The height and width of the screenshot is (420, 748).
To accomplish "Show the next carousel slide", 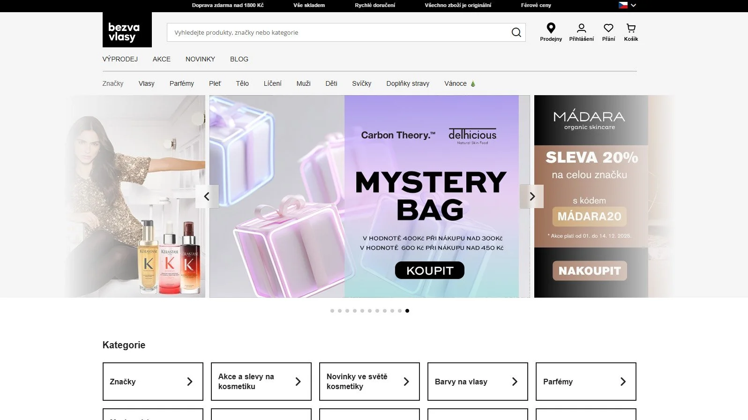I will (x=532, y=196).
